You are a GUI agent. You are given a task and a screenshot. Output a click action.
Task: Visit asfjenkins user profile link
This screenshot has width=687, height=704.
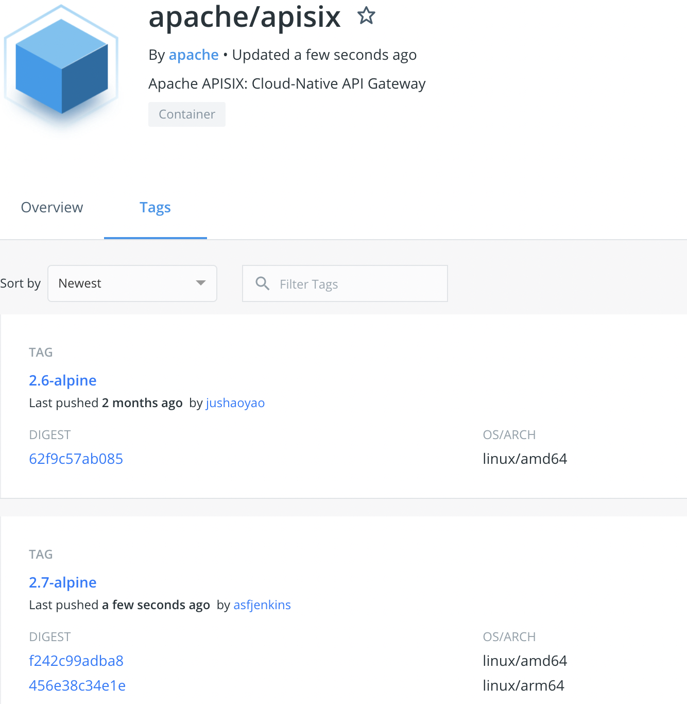coord(262,605)
